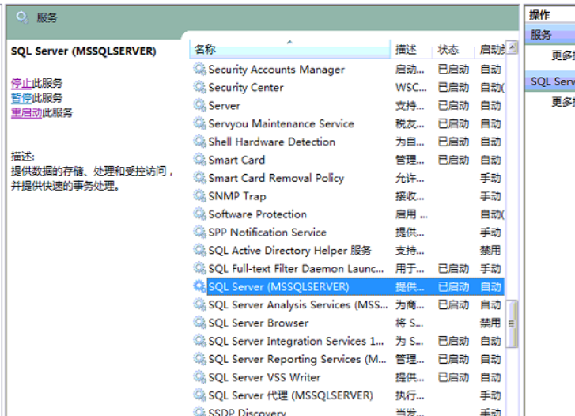
Task: Click the gear icon beside SQL Server 代理 (MSSQLSERVER)
Action: click(x=199, y=395)
